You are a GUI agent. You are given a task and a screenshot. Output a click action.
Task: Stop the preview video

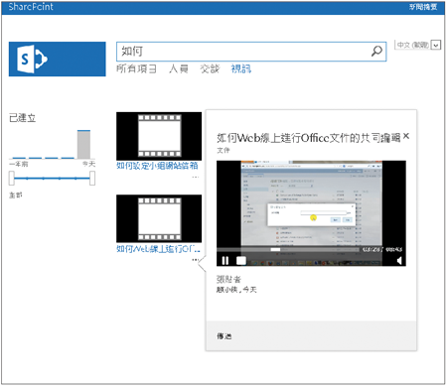pyautogui.click(x=241, y=261)
